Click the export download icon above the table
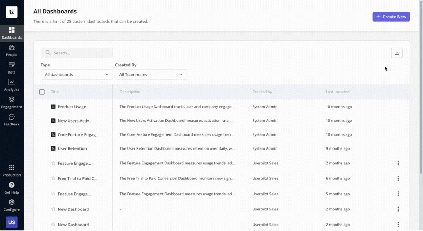 click(x=397, y=53)
